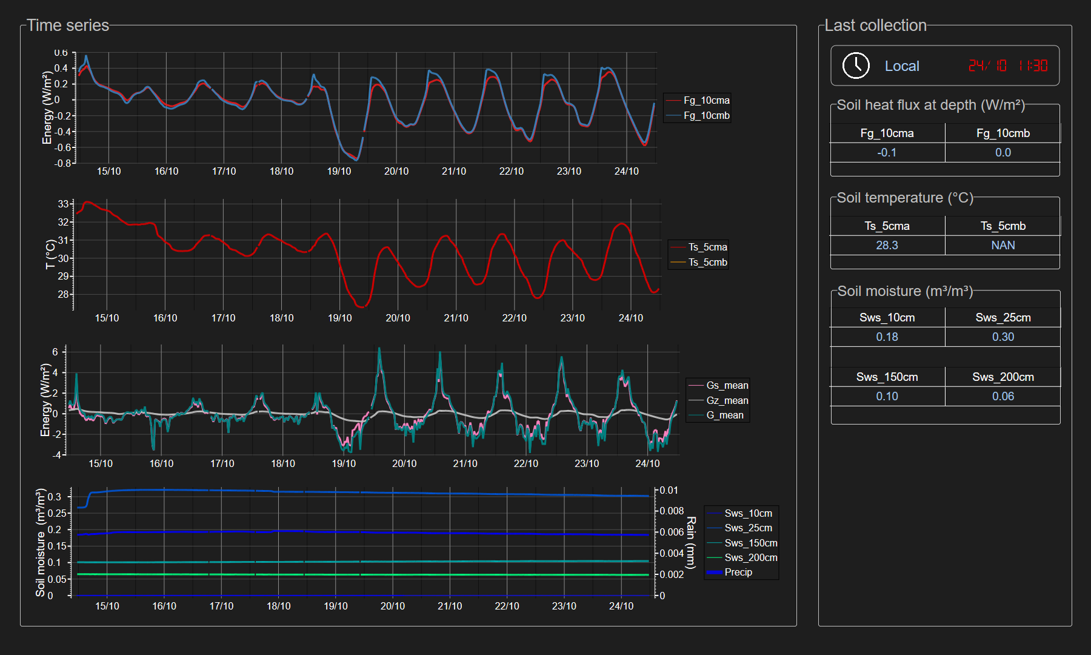Viewport: 1091px width, 655px height.
Task: Select the Fg_10cma value cell -0.1
Action: pyautogui.click(x=887, y=153)
